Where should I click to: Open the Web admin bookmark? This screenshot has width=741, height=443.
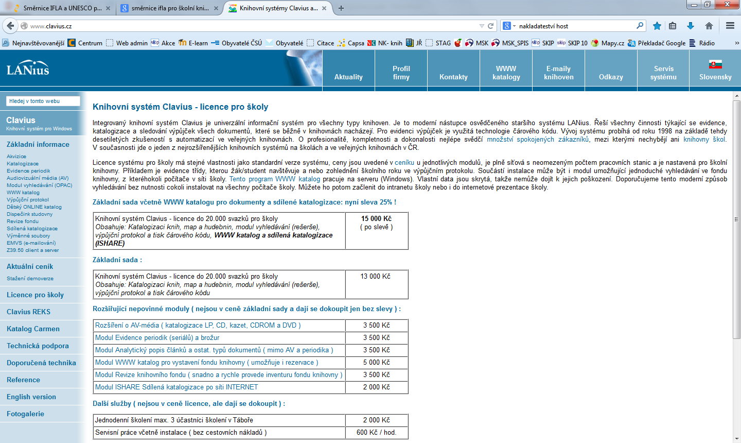[127, 43]
